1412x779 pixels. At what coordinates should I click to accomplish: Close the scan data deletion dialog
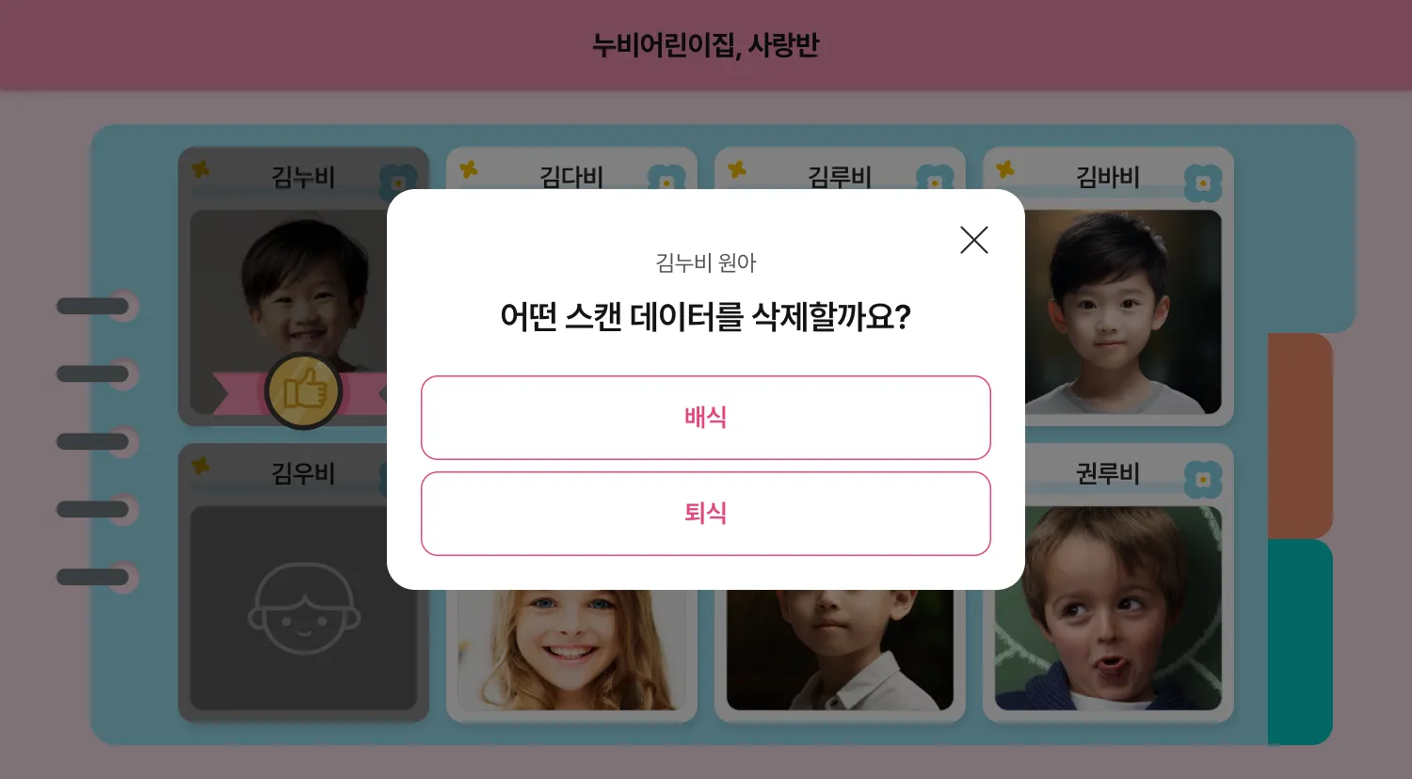coord(974,240)
